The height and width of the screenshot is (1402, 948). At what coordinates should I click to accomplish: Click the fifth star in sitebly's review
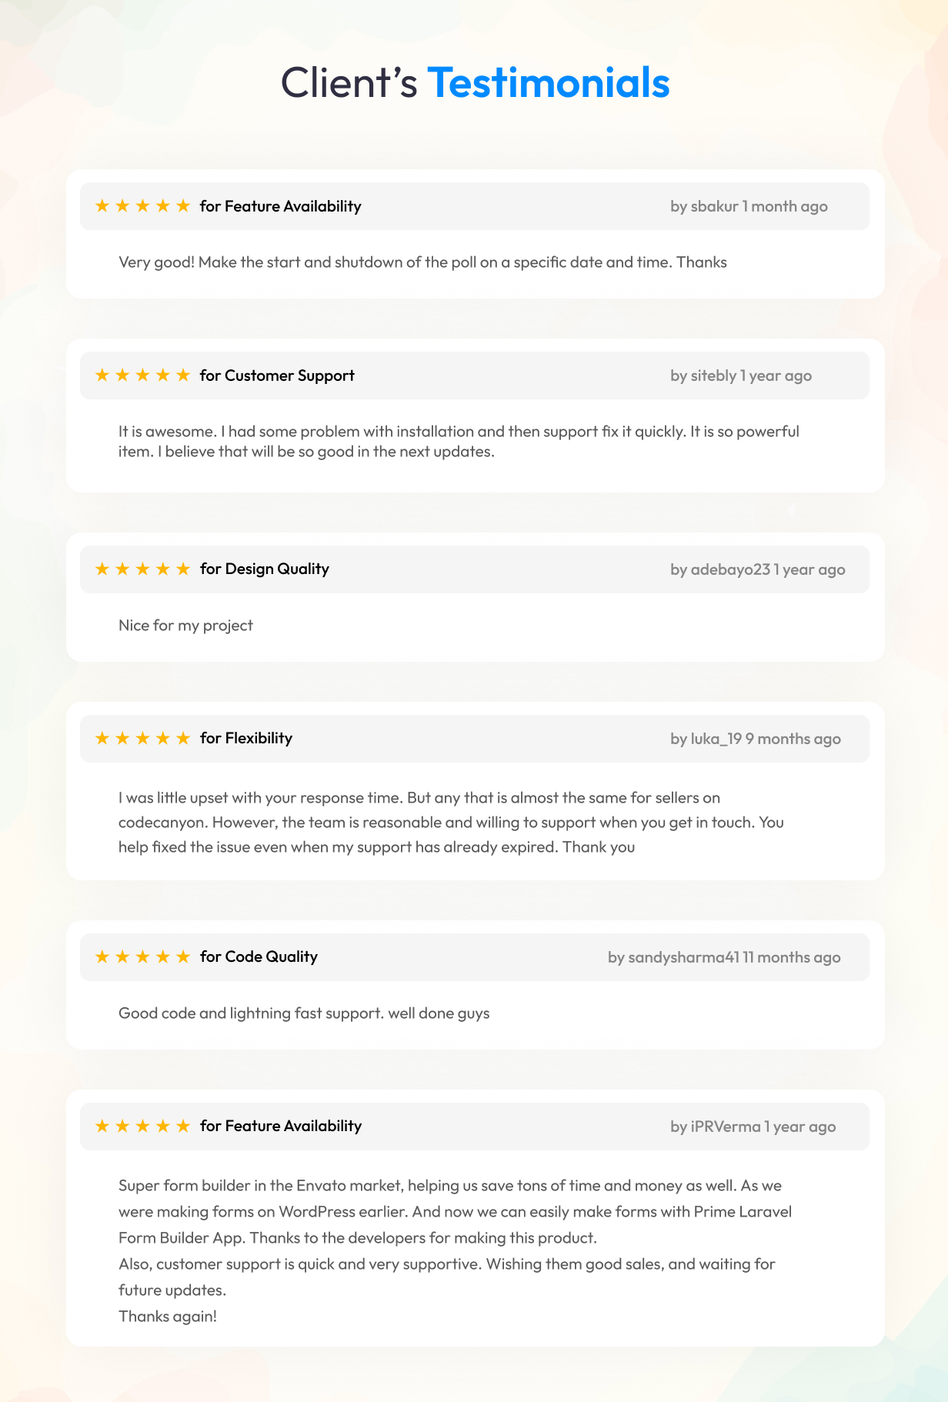pyautogui.click(x=182, y=375)
